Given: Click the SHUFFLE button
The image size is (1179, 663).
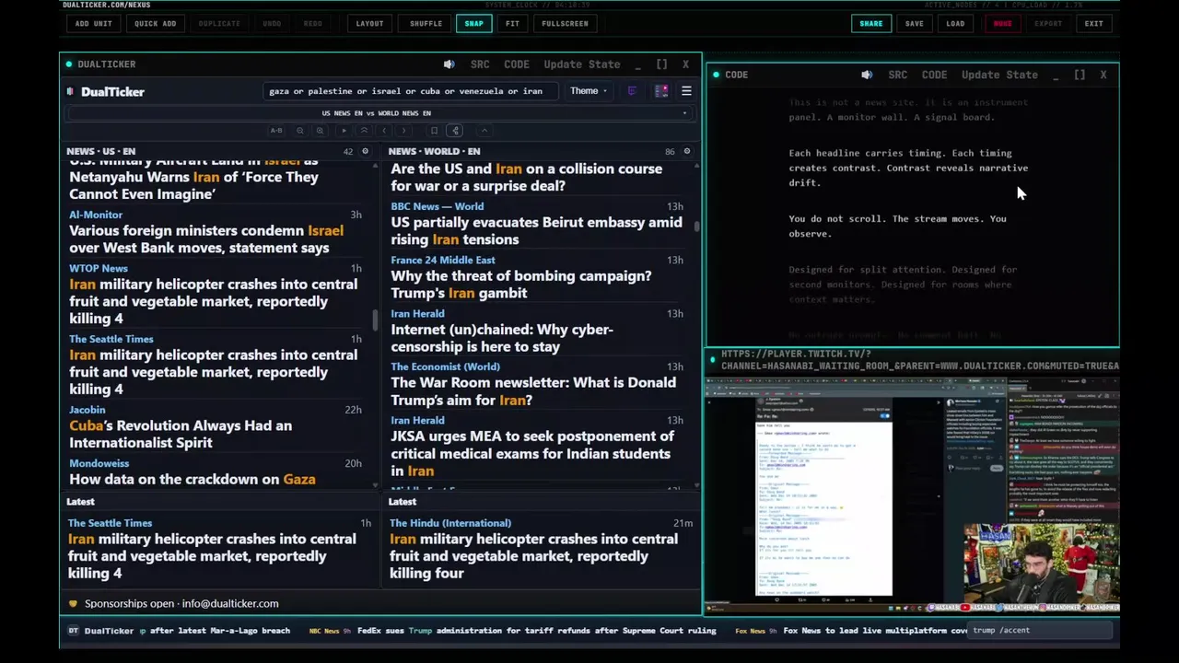Looking at the screenshot, I should (426, 23).
